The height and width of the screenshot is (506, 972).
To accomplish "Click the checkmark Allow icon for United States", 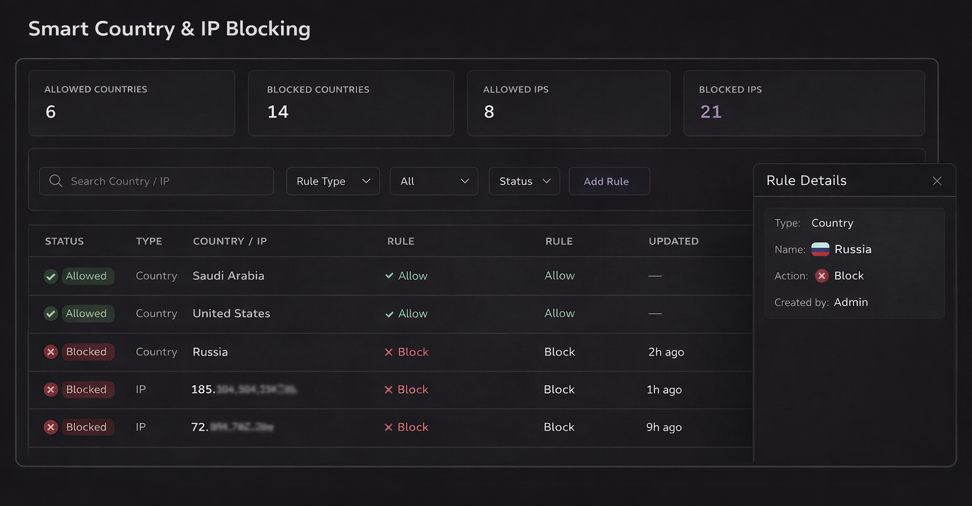I will tap(391, 313).
